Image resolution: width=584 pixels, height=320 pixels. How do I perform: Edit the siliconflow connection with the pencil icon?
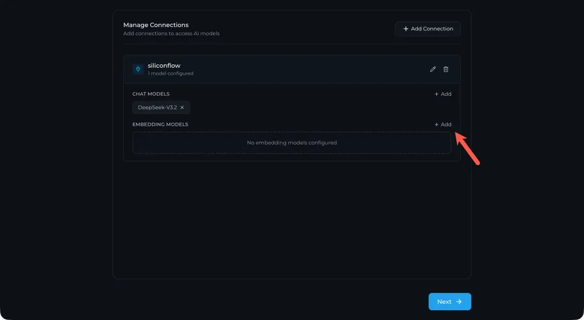coord(433,69)
